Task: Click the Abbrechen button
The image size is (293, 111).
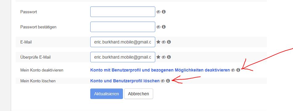Action: click(x=138, y=94)
